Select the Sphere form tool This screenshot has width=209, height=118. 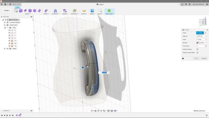(35, 10)
